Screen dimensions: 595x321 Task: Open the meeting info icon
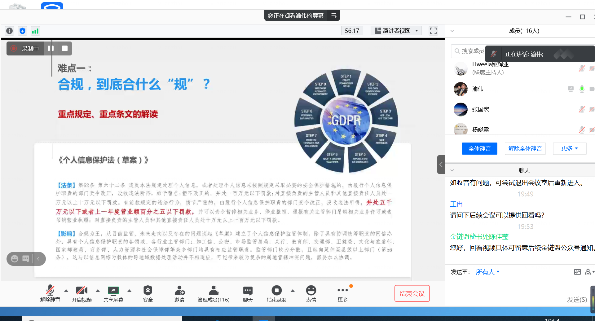click(x=10, y=31)
